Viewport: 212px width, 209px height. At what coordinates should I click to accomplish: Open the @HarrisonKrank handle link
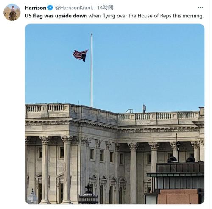[x=74, y=8]
